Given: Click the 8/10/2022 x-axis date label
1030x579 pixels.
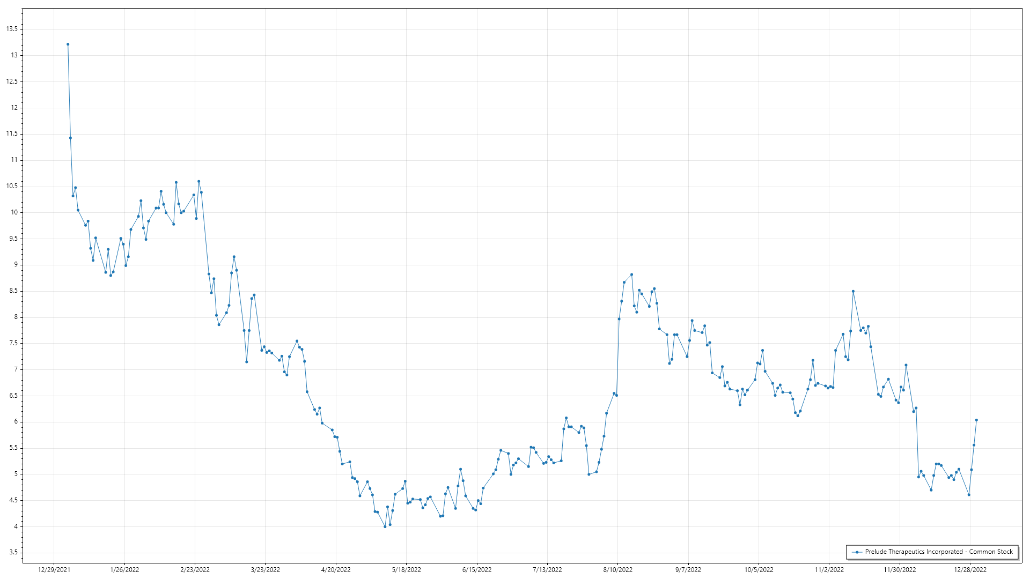Looking at the screenshot, I should [x=617, y=569].
